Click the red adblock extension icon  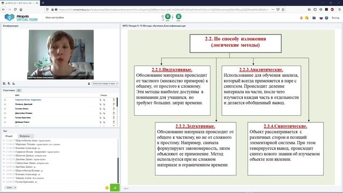pyautogui.click(x=332, y=10)
